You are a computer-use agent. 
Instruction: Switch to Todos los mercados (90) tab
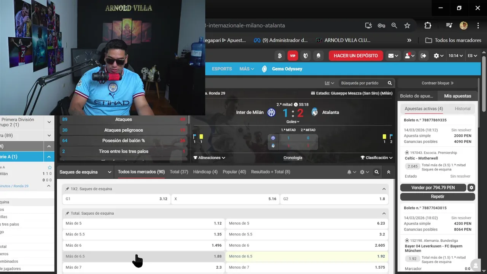(141, 172)
